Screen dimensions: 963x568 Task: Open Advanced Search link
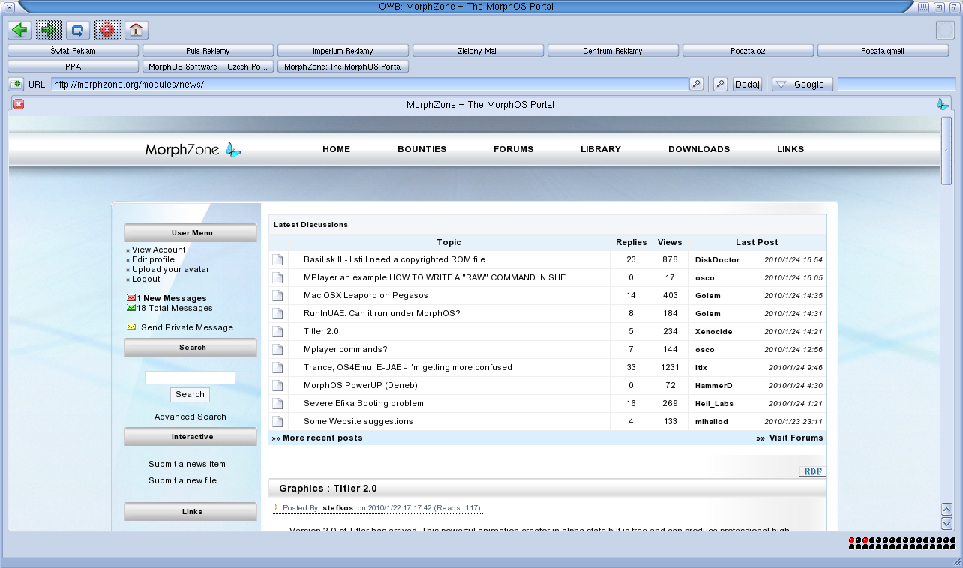click(x=190, y=417)
